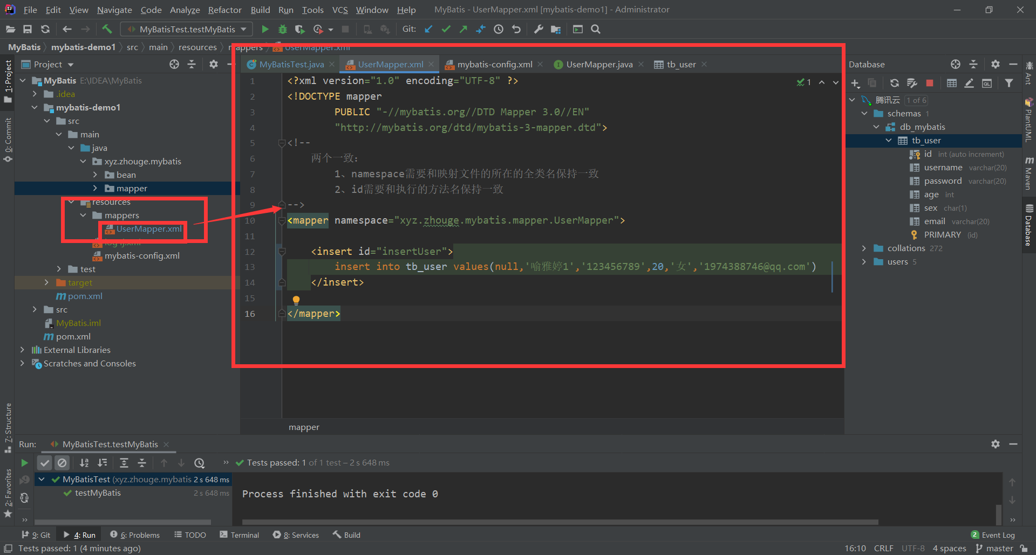Toggle show passed tests checkmark
Viewport: 1036px width, 555px height.
(45, 463)
